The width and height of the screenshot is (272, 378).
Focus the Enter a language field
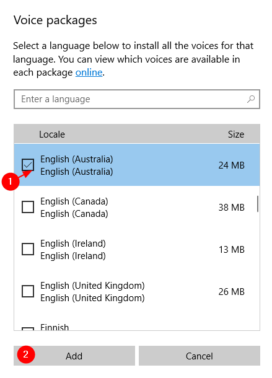(137, 99)
